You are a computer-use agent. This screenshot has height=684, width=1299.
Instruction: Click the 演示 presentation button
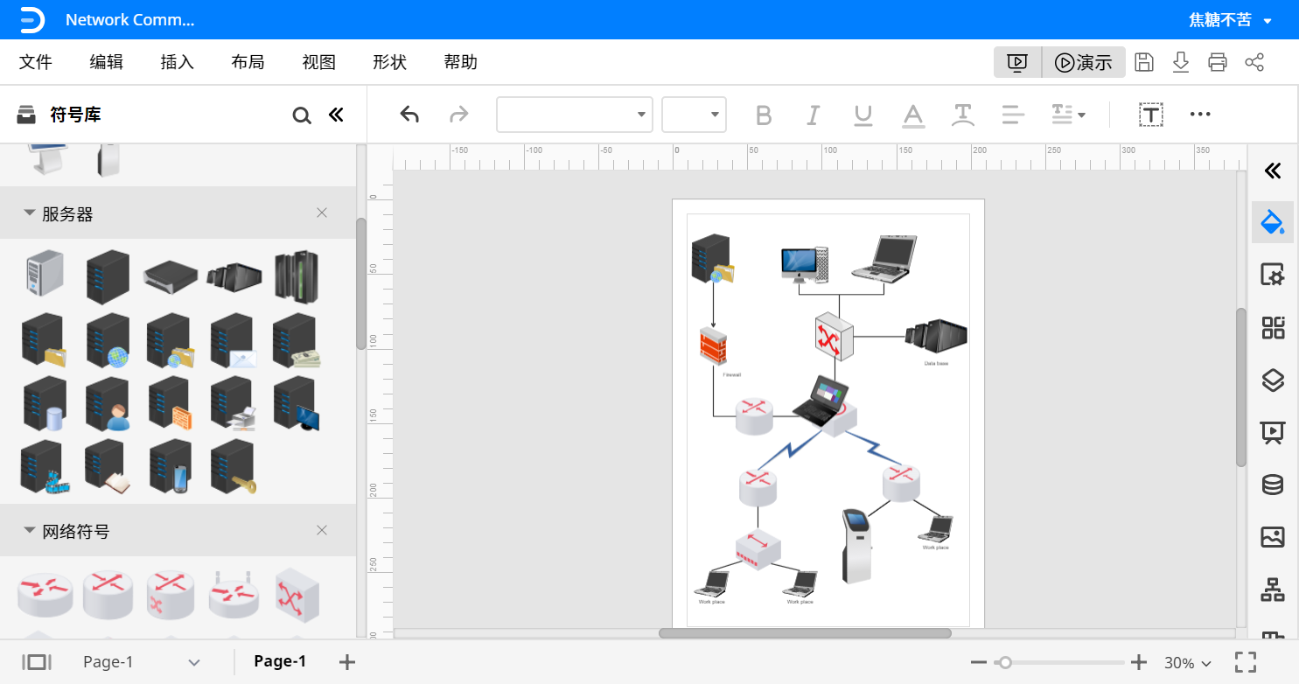coord(1083,62)
